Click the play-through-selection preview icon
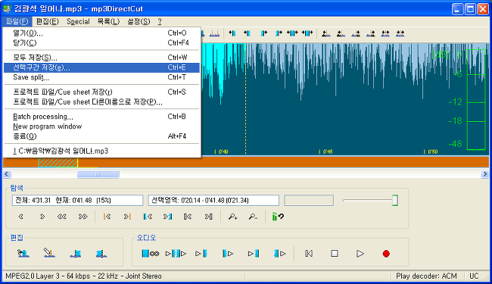The height and width of the screenshot is (284, 492). (176, 253)
